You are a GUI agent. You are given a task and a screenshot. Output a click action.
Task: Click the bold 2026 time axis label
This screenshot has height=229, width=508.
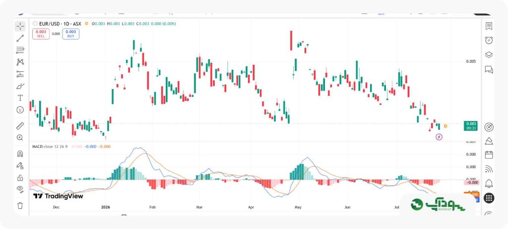(x=106, y=207)
